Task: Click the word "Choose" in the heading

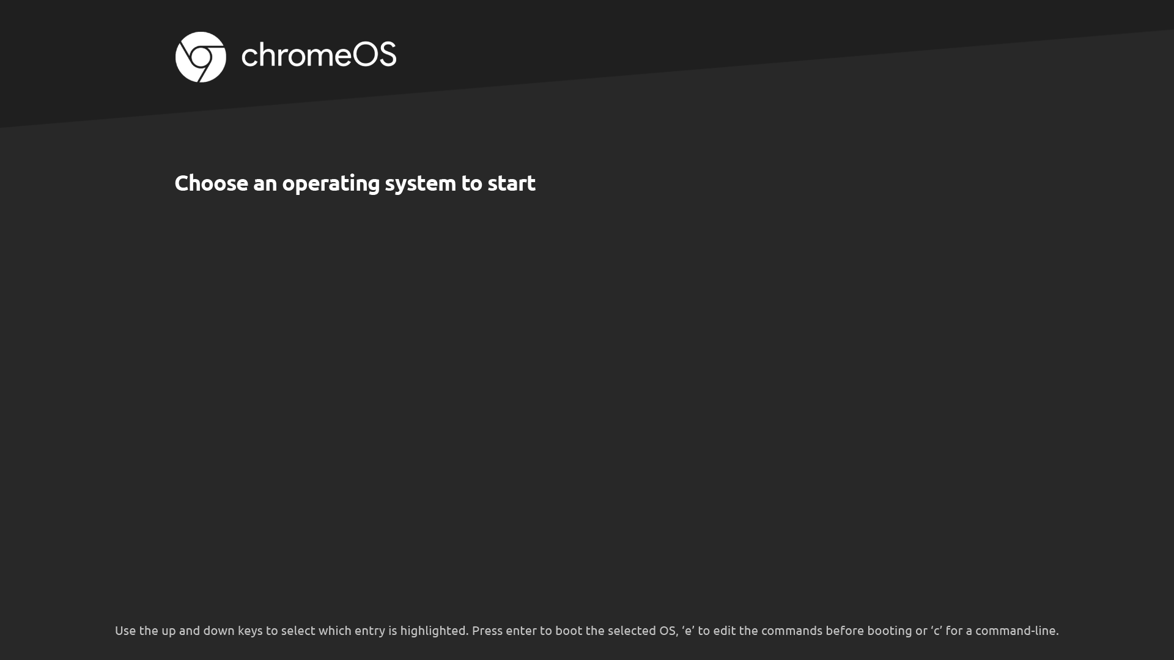Action: click(211, 183)
